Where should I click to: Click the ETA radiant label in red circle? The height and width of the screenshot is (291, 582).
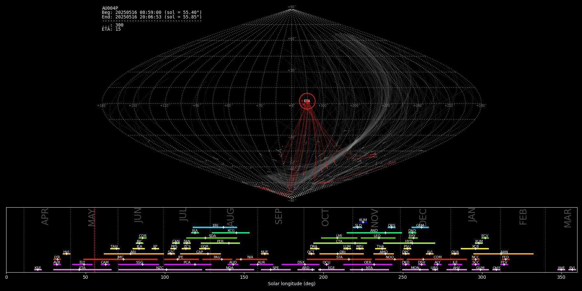pos(307,101)
